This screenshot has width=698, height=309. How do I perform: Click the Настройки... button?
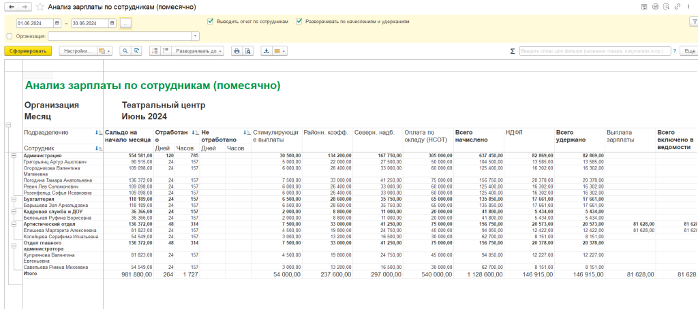(78, 51)
